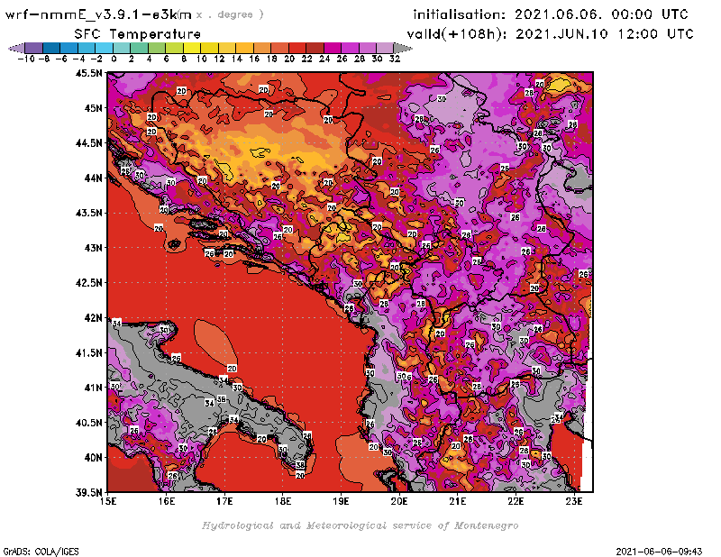Click the '23E' longitude axis label

574,501
